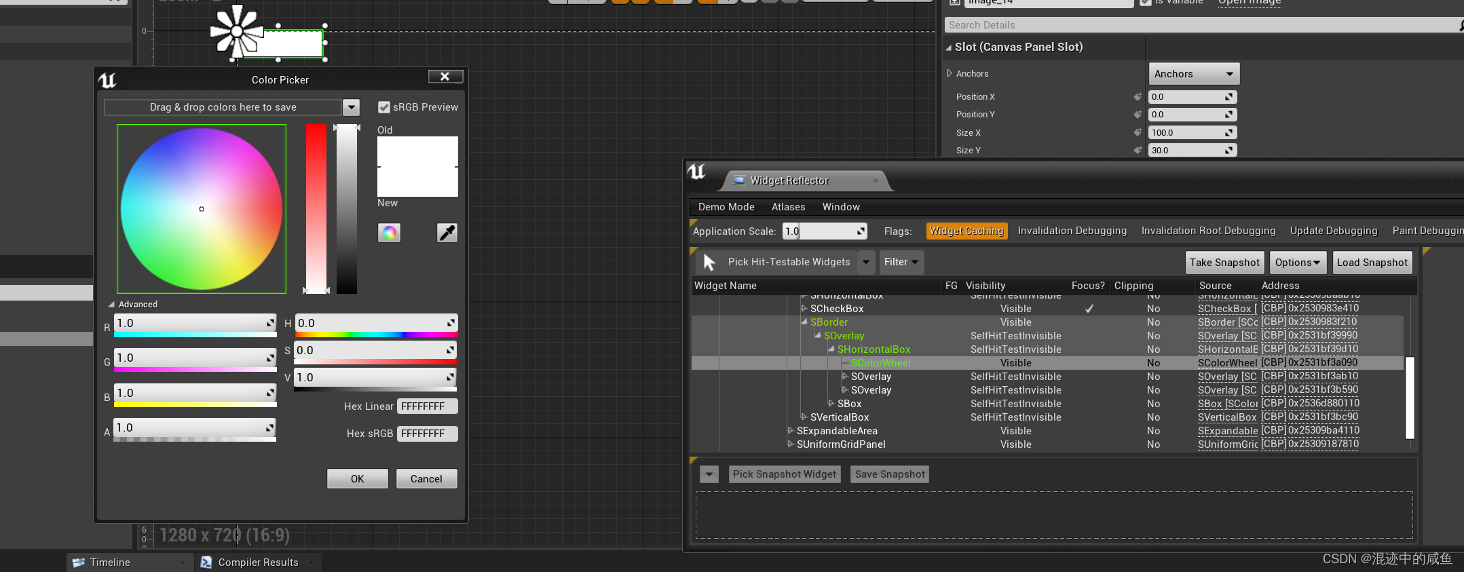Click the Application Scale input field

[825, 231]
